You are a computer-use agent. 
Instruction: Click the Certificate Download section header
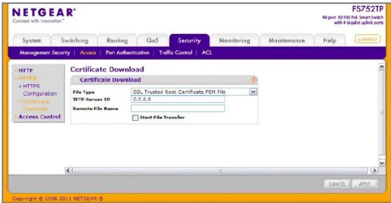164,80
